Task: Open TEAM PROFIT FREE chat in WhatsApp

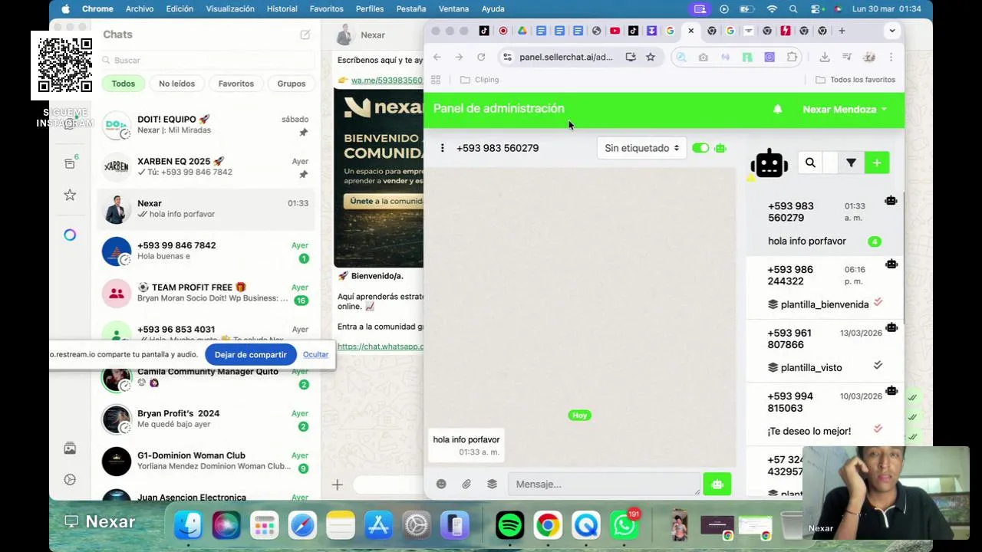Action: pyautogui.click(x=207, y=293)
